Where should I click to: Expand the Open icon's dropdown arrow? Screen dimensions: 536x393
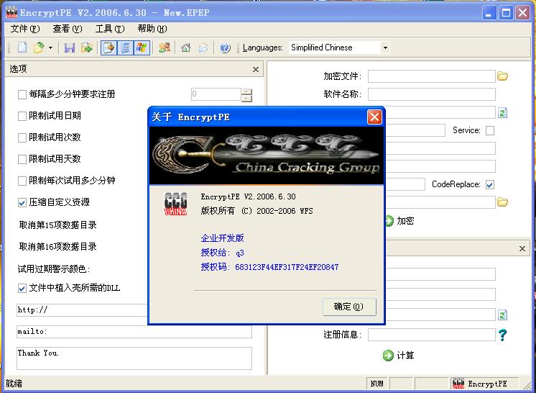click(x=50, y=48)
